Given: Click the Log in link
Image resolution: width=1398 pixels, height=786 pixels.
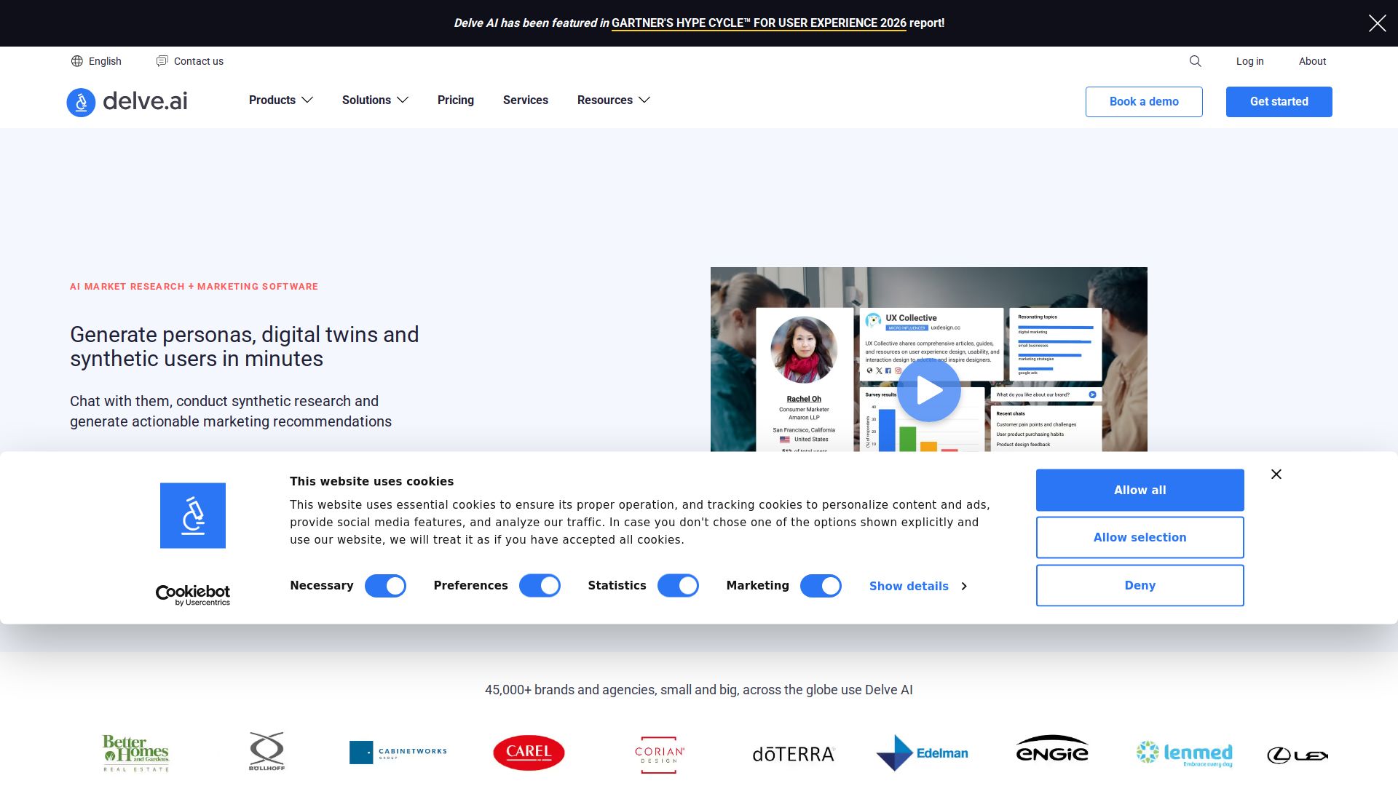Looking at the screenshot, I should tap(1249, 61).
